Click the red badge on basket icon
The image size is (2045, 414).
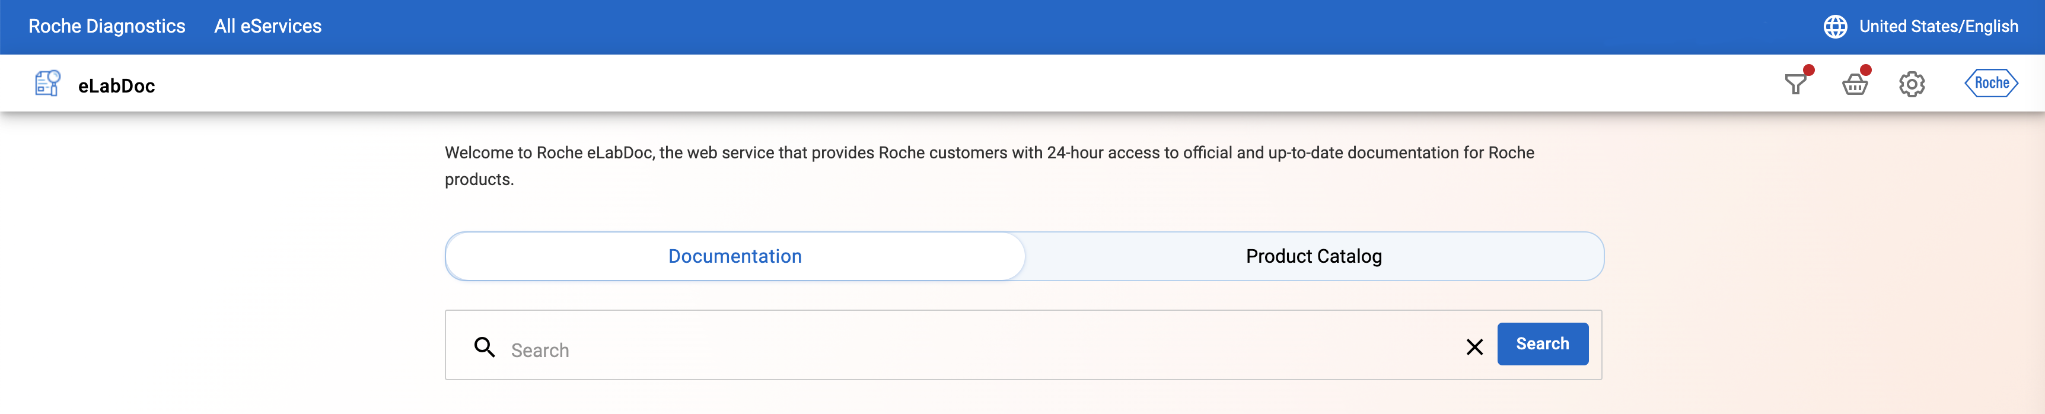coord(1866,70)
